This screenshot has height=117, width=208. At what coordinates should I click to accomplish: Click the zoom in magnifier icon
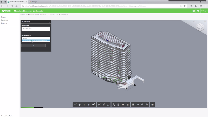(142, 105)
